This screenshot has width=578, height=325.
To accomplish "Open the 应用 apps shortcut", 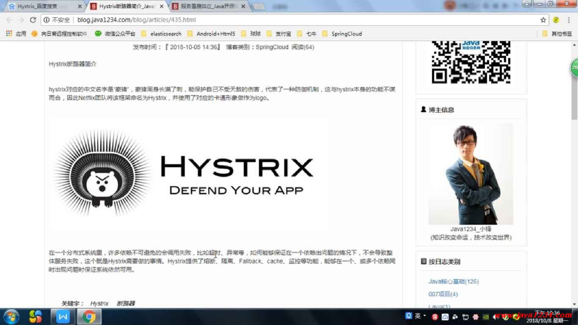I will point(16,34).
